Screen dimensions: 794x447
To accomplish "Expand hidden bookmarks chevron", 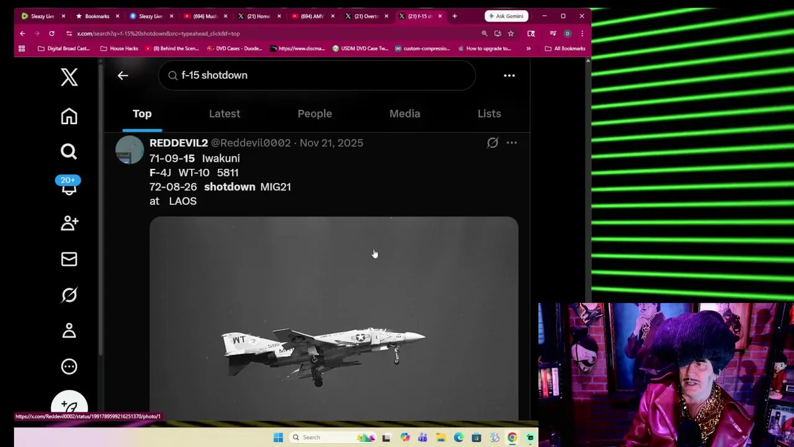I will 529,48.
